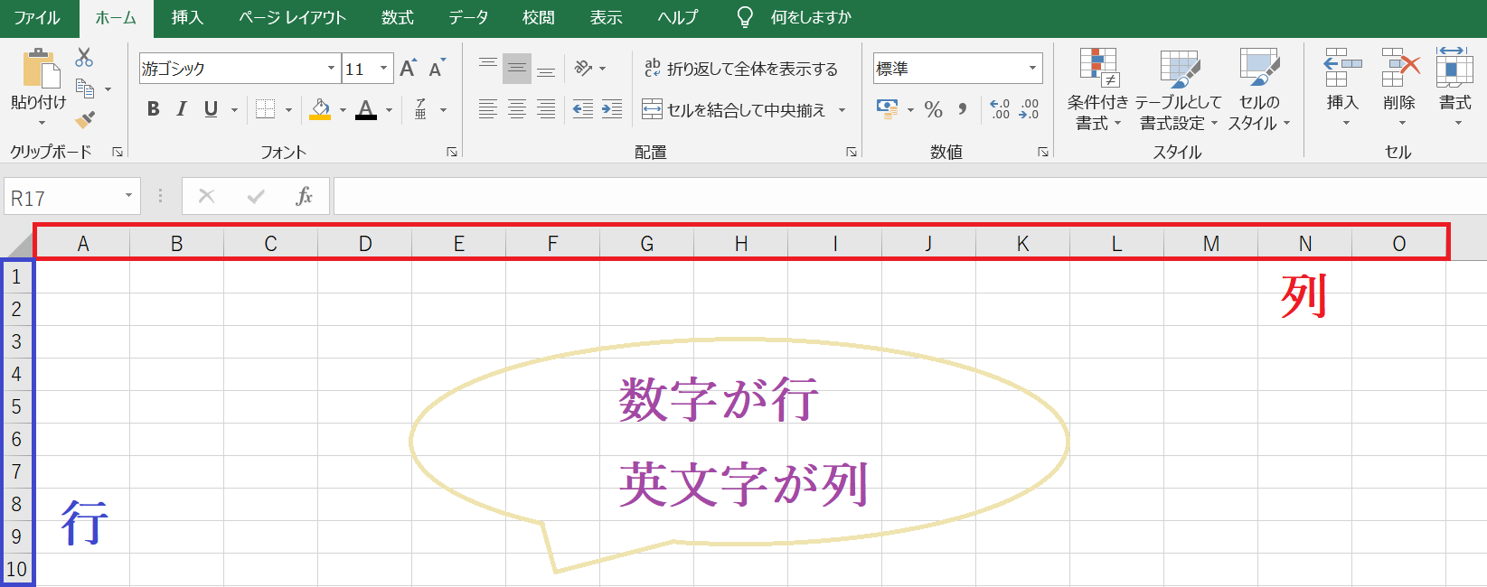Expand the fill color dropdown arrow

pyautogui.click(x=343, y=110)
